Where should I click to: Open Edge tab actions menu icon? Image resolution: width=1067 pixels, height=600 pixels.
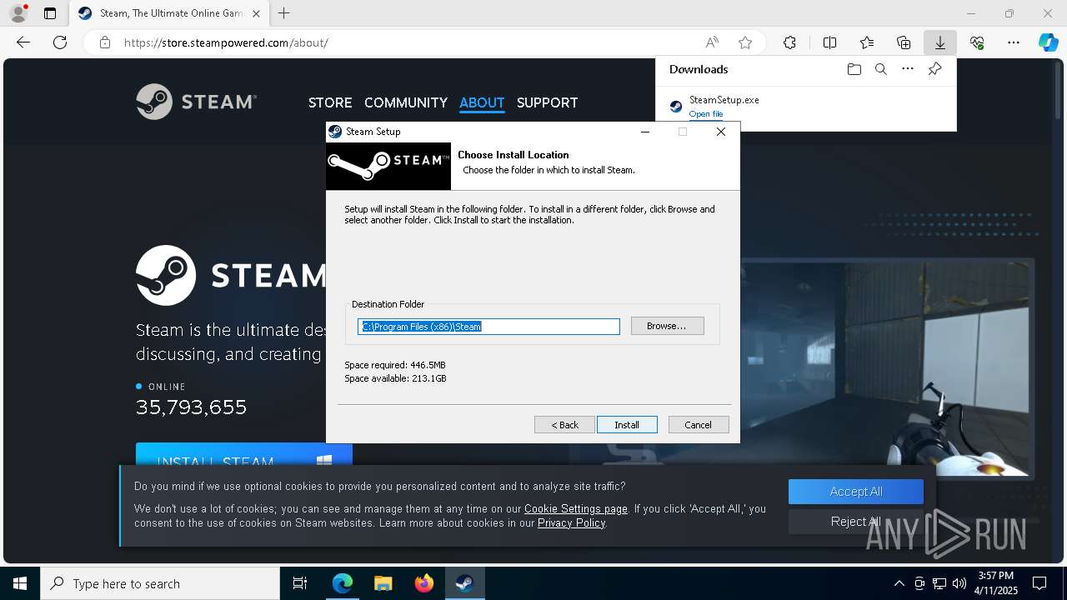click(50, 13)
